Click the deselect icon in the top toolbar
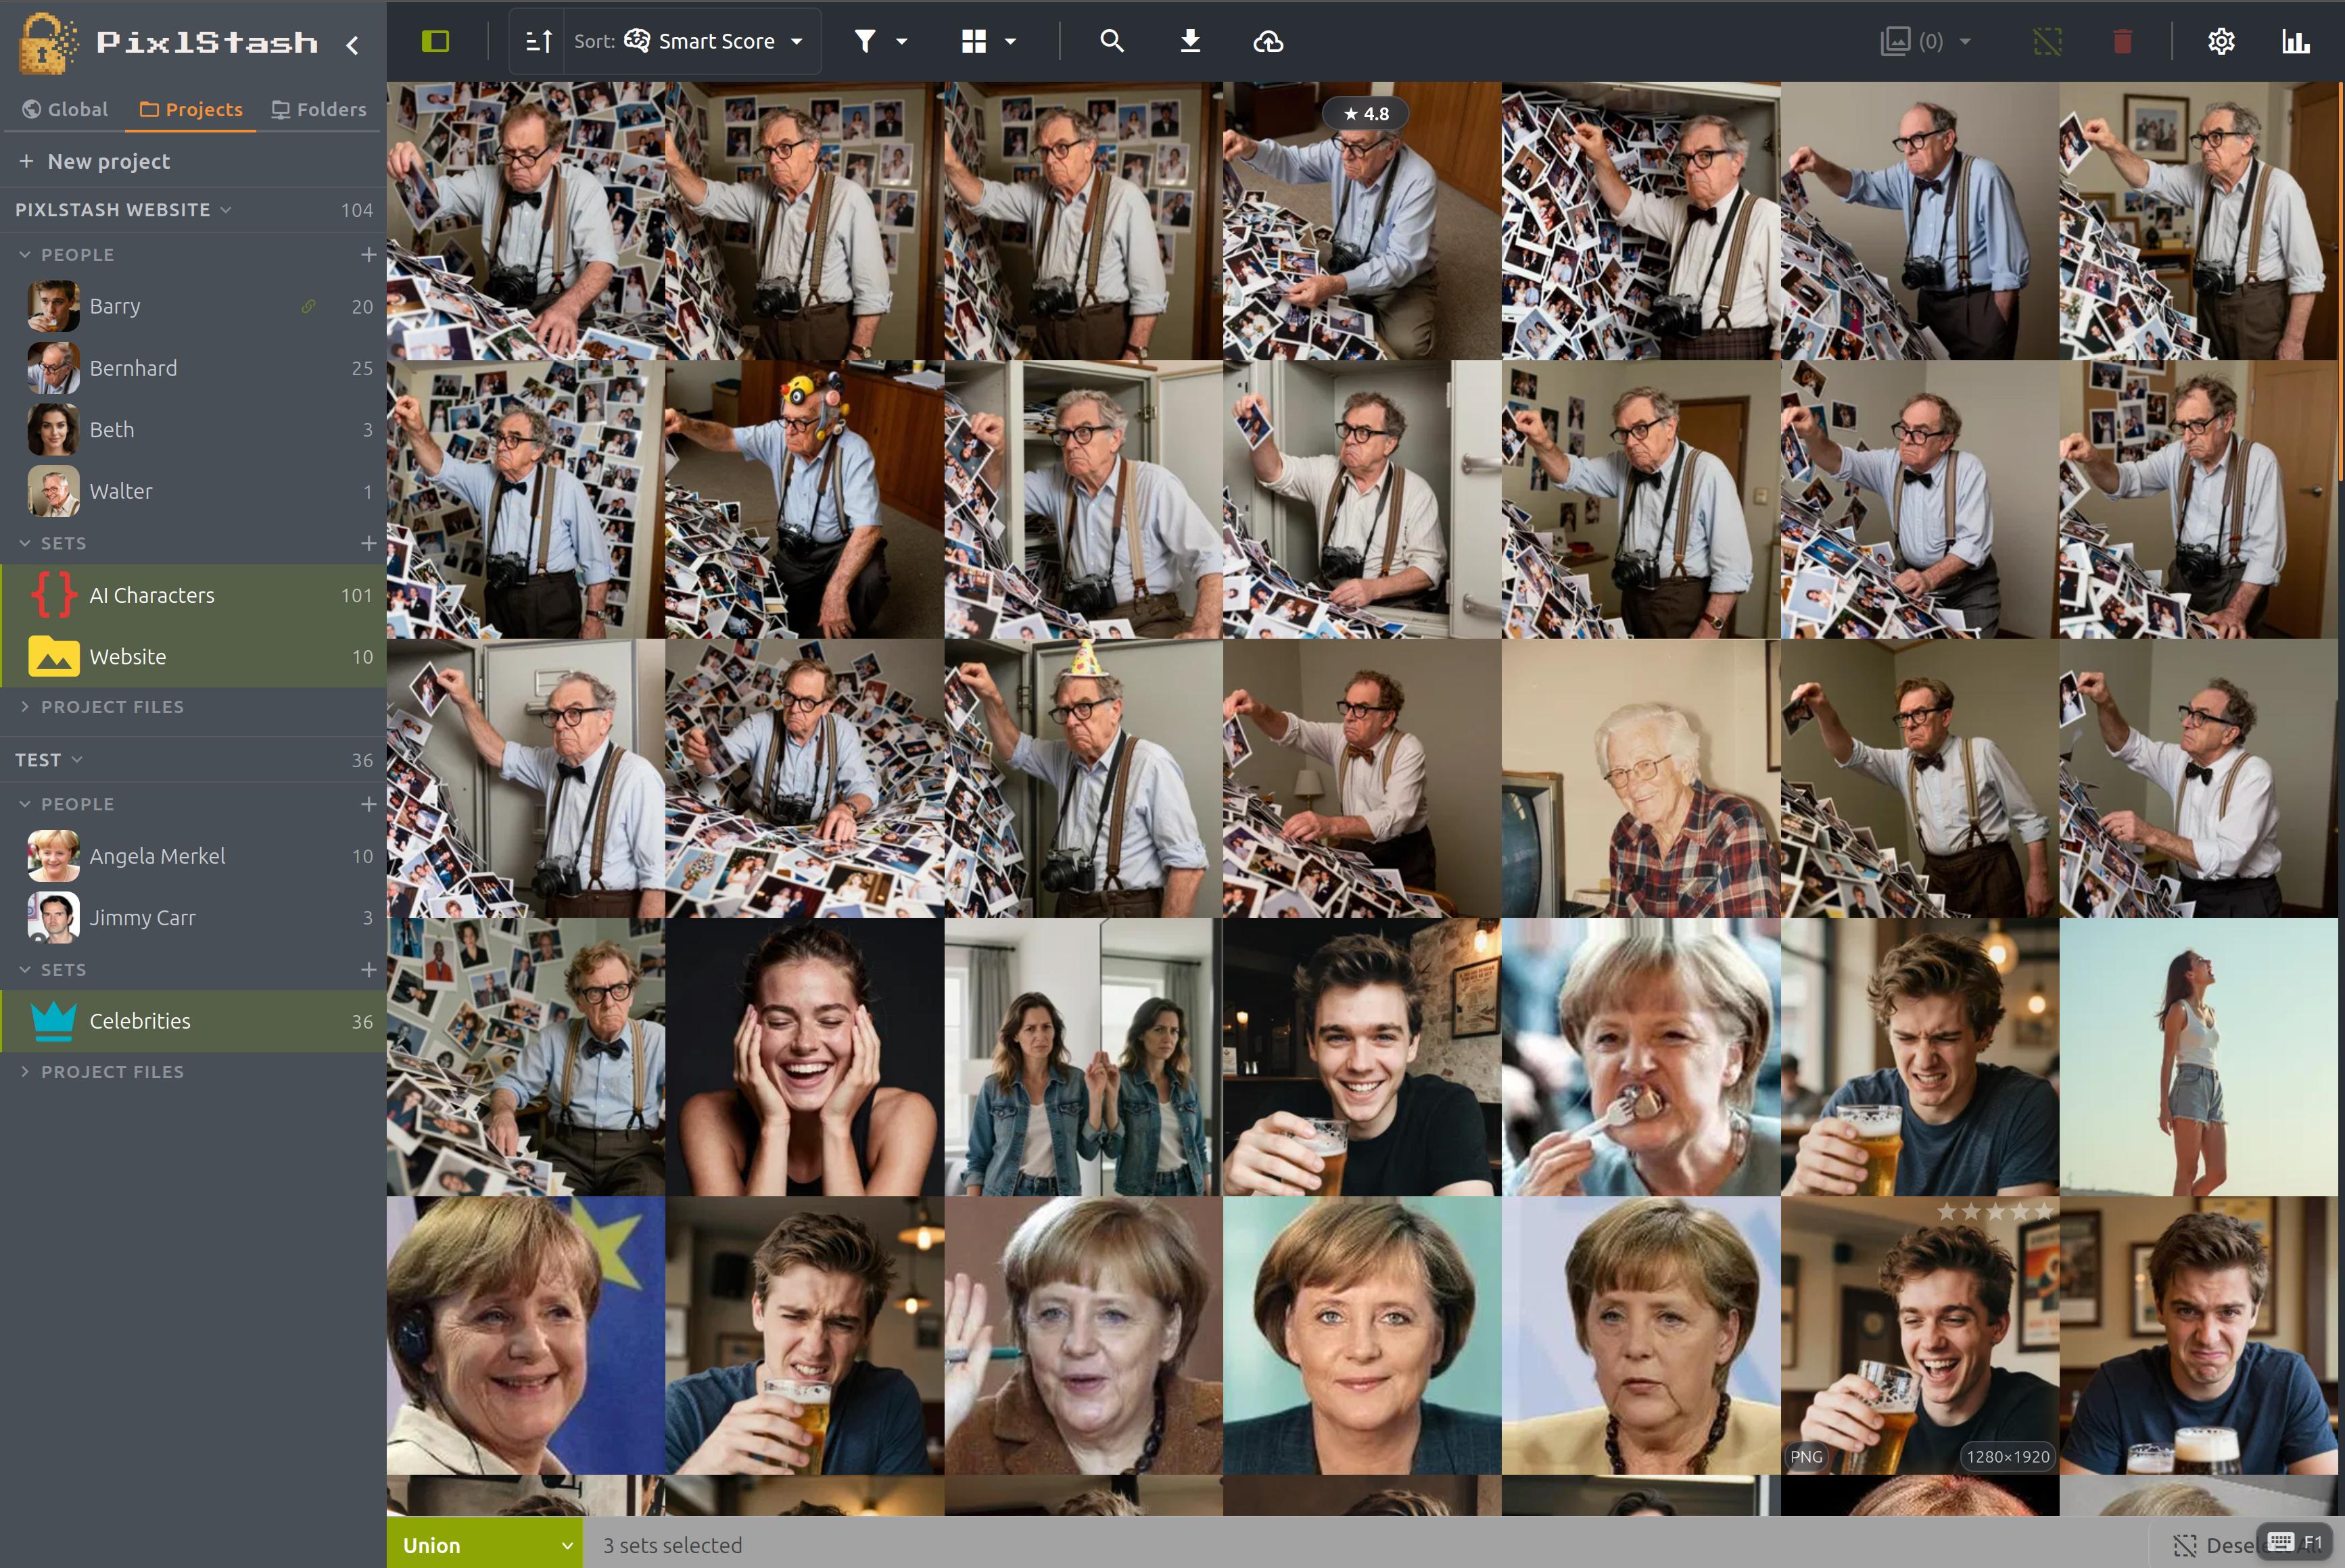Image resolution: width=2345 pixels, height=1568 pixels. (x=2047, y=41)
